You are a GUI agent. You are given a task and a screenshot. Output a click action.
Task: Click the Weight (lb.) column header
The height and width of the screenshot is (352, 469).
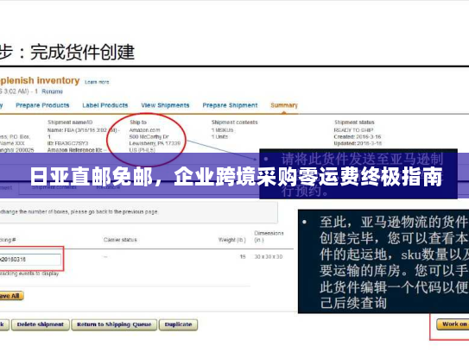tap(231, 240)
